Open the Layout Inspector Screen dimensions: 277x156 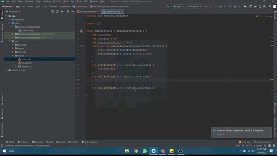pos(262,142)
